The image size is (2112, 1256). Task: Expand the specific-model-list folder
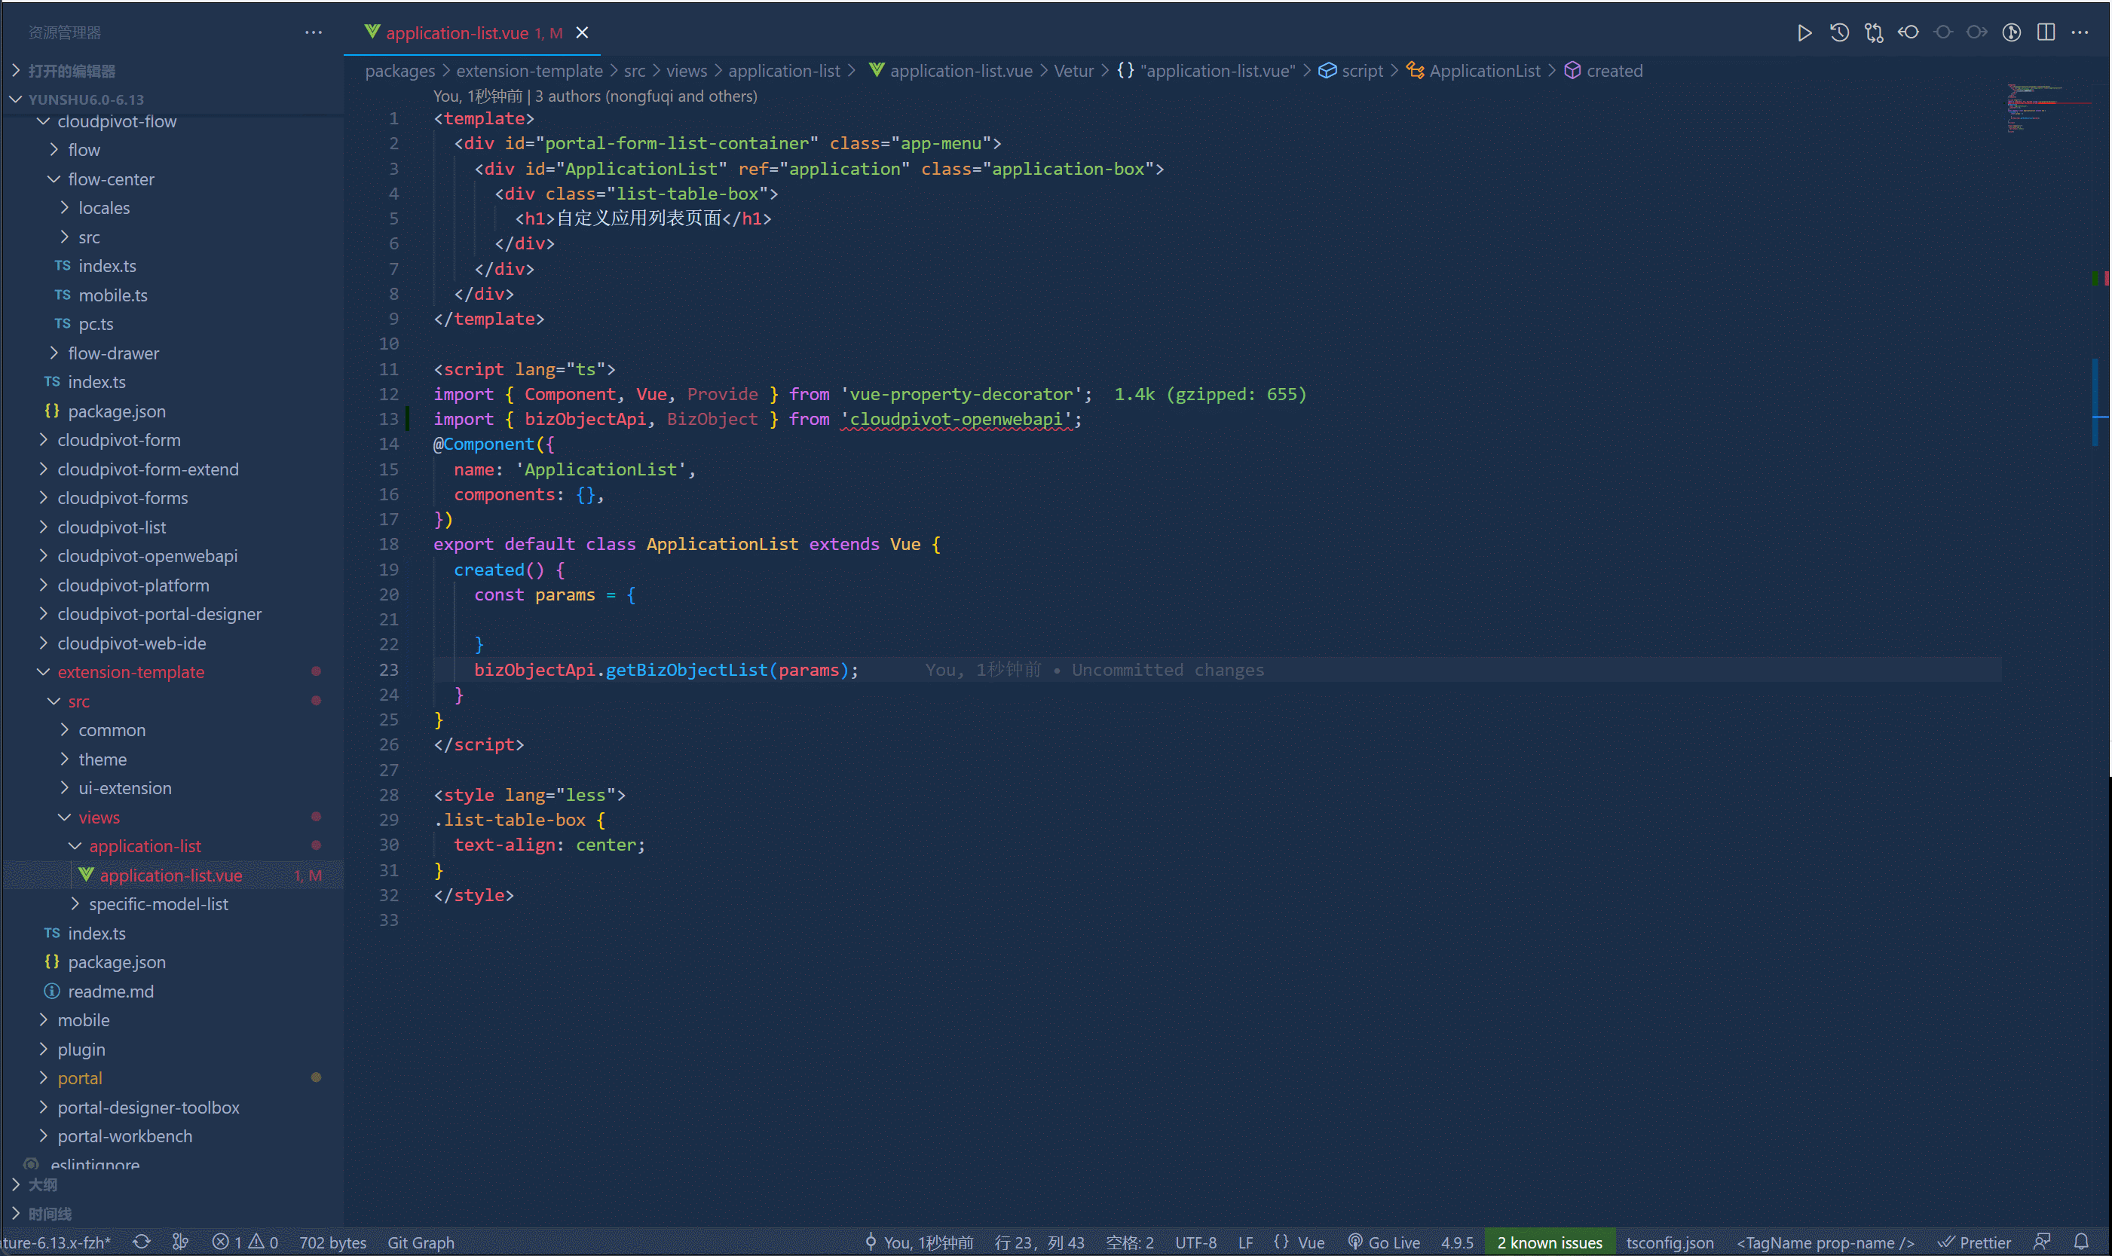coord(173,904)
